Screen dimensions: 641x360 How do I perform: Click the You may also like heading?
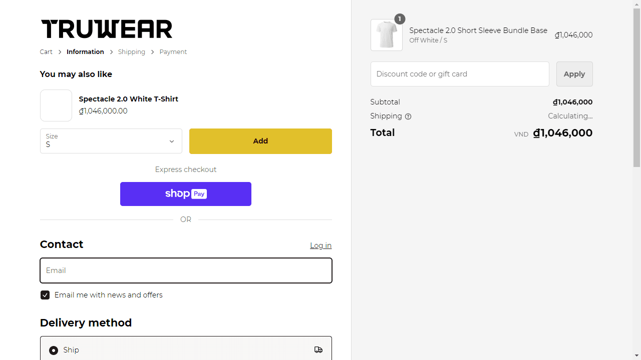(x=76, y=74)
